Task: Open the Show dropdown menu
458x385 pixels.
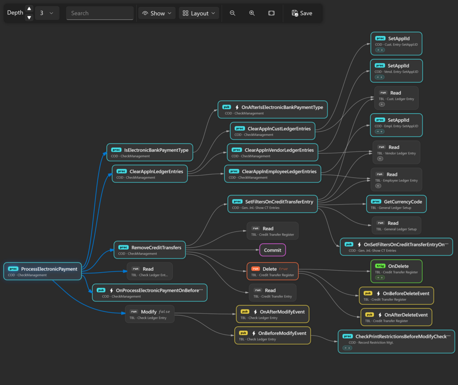Action: (x=157, y=13)
